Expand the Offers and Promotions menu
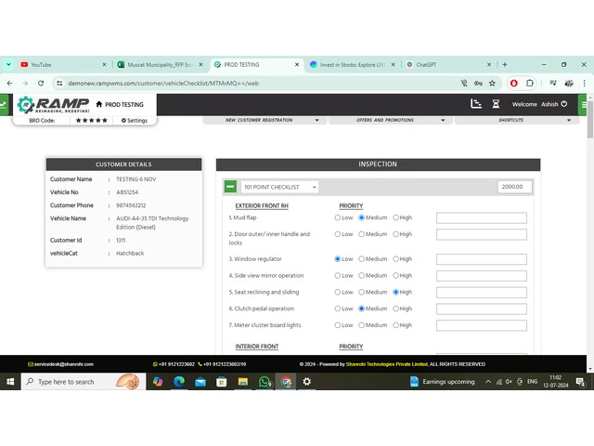Viewport: 594px width, 446px height. 390,120
